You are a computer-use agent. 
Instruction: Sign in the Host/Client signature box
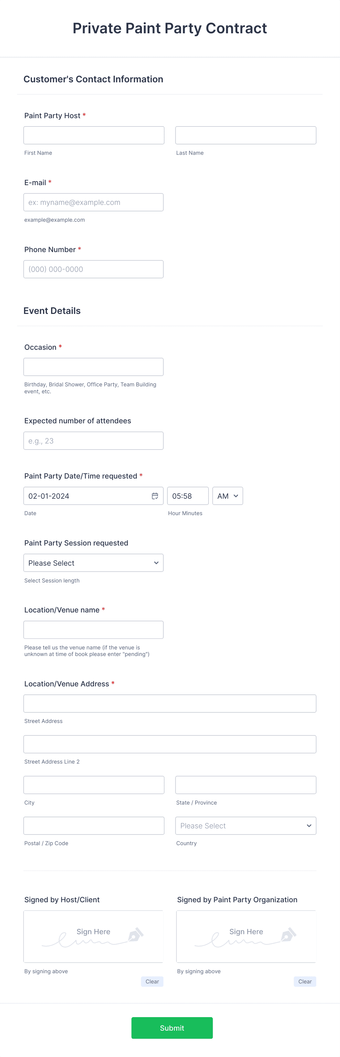[94, 936]
